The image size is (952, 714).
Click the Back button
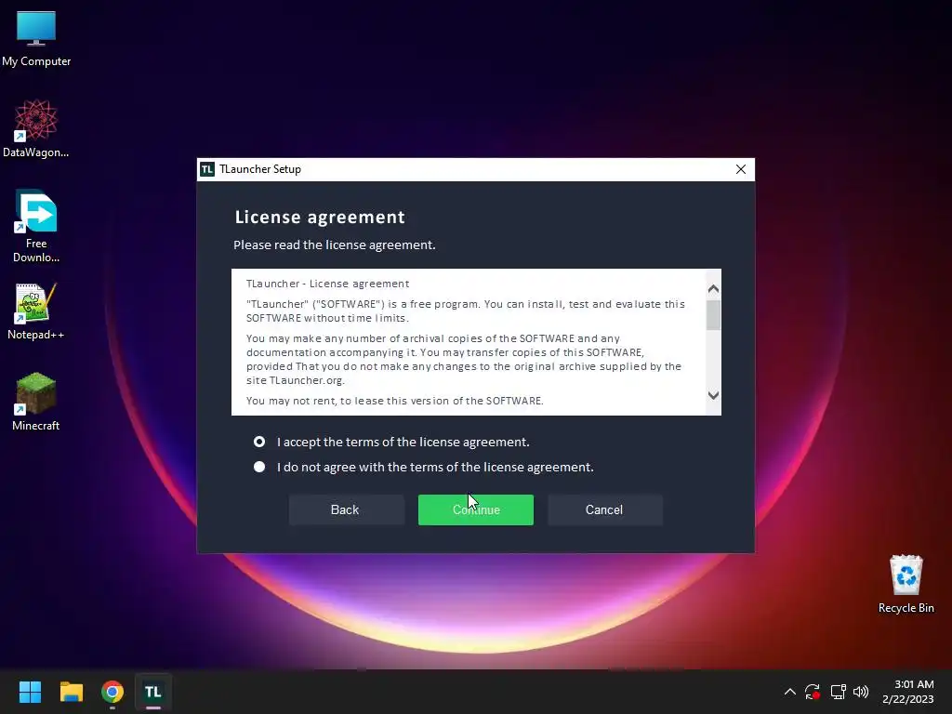346,510
